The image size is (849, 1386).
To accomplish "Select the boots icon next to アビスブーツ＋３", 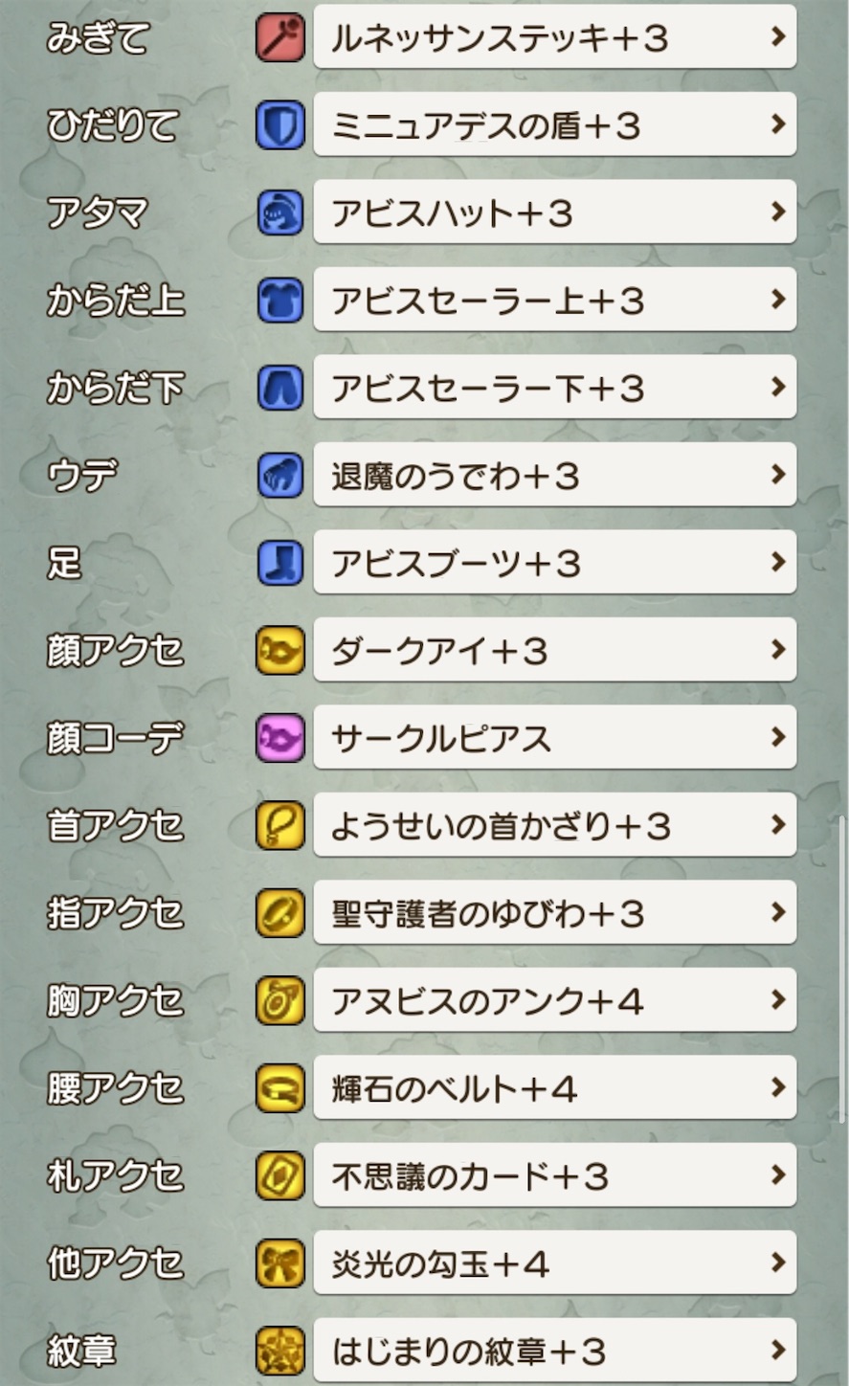I will pos(279,563).
